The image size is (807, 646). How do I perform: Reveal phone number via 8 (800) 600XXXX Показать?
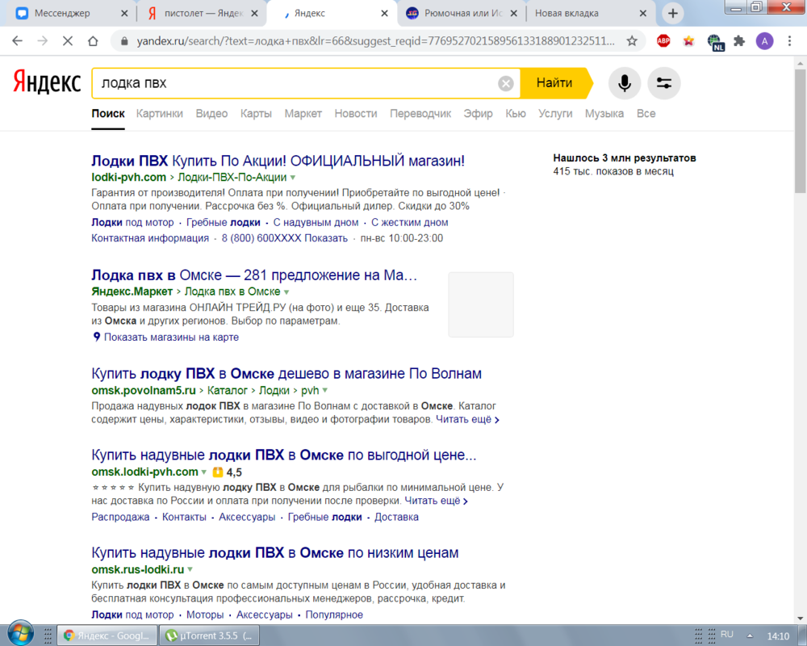click(285, 238)
